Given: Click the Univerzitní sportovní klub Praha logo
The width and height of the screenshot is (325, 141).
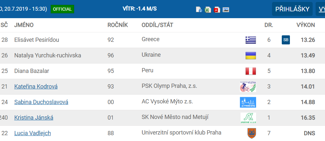Looking at the screenshot, I should (251, 133).
